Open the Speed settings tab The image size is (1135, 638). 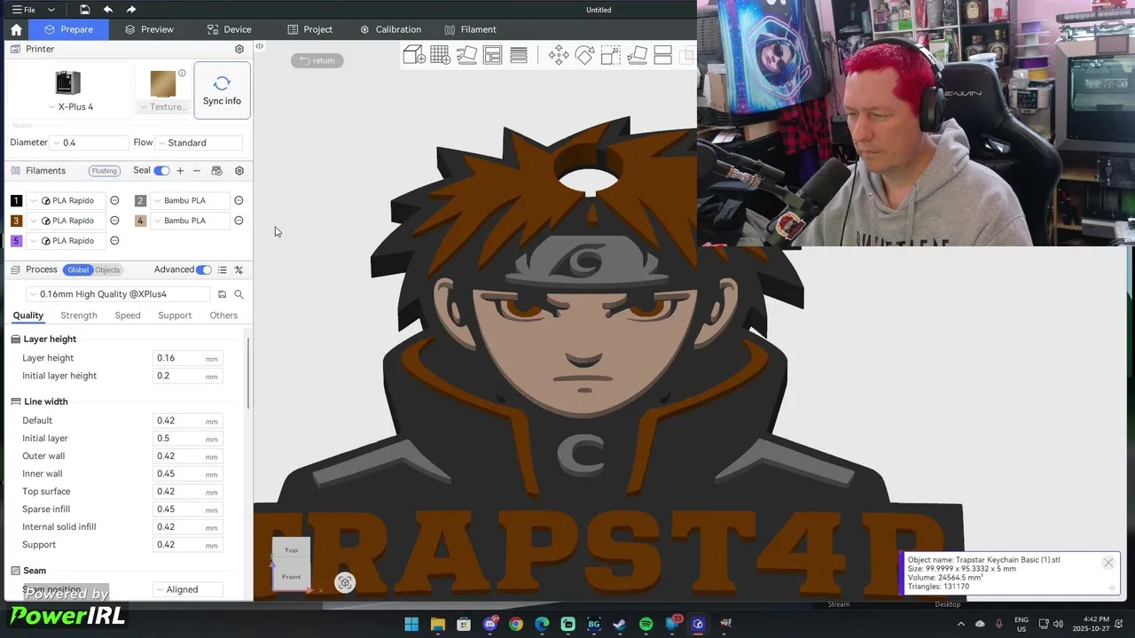pyautogui.click(x=128, y=315)
